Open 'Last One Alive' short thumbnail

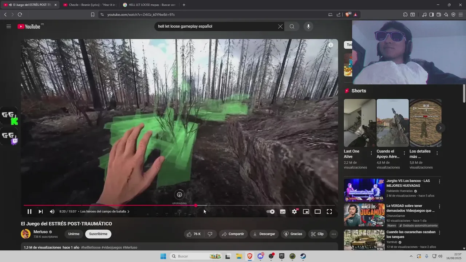click(x=360, y=123)
